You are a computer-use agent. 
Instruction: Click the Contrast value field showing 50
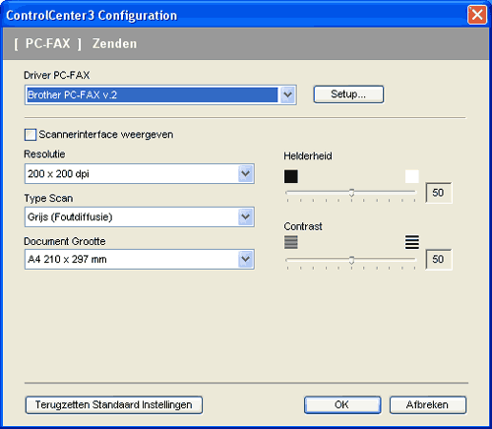click(439, 260)
